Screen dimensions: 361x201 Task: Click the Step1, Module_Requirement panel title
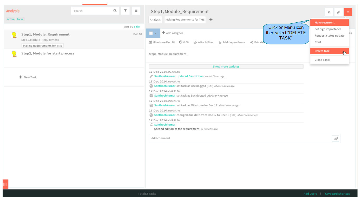pos(180,11)
